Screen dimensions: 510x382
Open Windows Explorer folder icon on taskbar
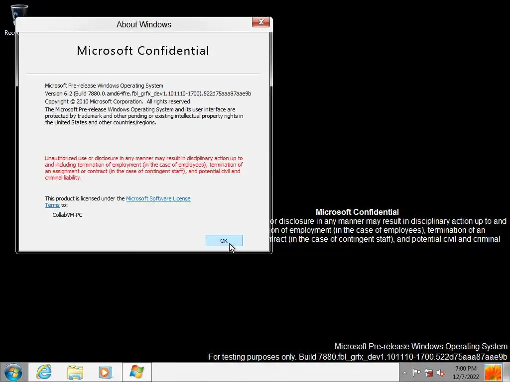coord(75,372)
